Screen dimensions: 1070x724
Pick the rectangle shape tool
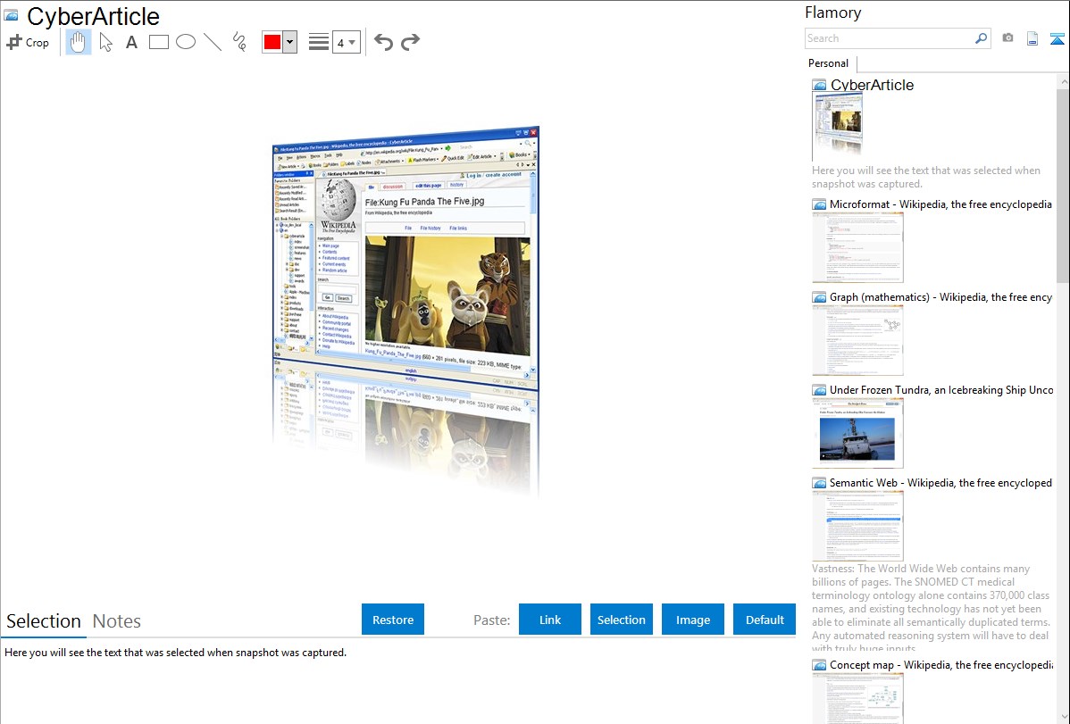159,42
